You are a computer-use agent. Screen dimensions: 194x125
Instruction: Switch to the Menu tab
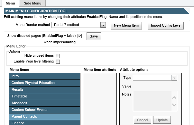tap(10, 3)
